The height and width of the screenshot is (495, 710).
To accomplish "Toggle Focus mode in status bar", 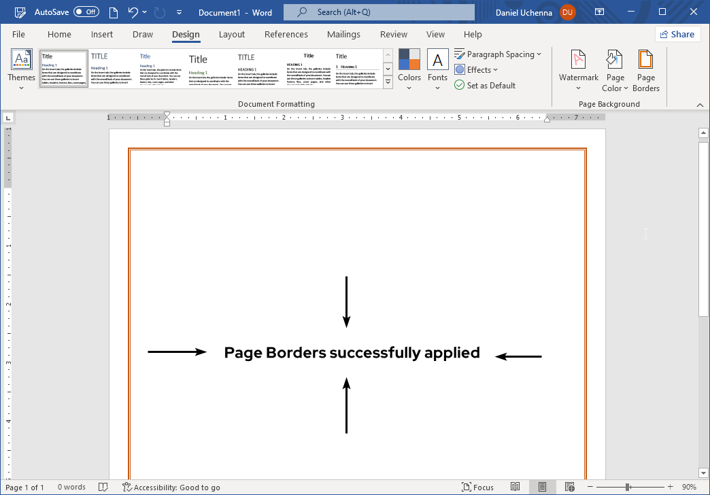I will (478, 487).
